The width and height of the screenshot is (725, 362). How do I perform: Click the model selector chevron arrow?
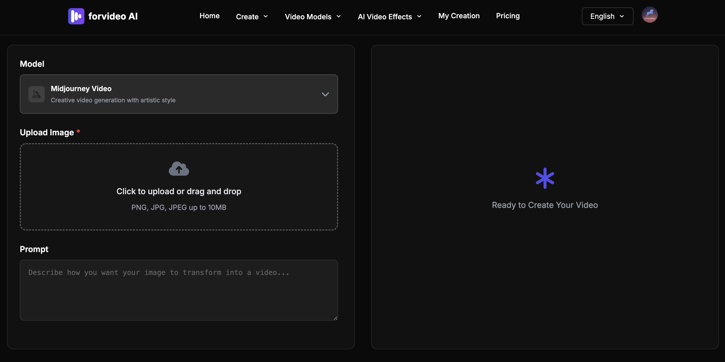pos(325,94)
